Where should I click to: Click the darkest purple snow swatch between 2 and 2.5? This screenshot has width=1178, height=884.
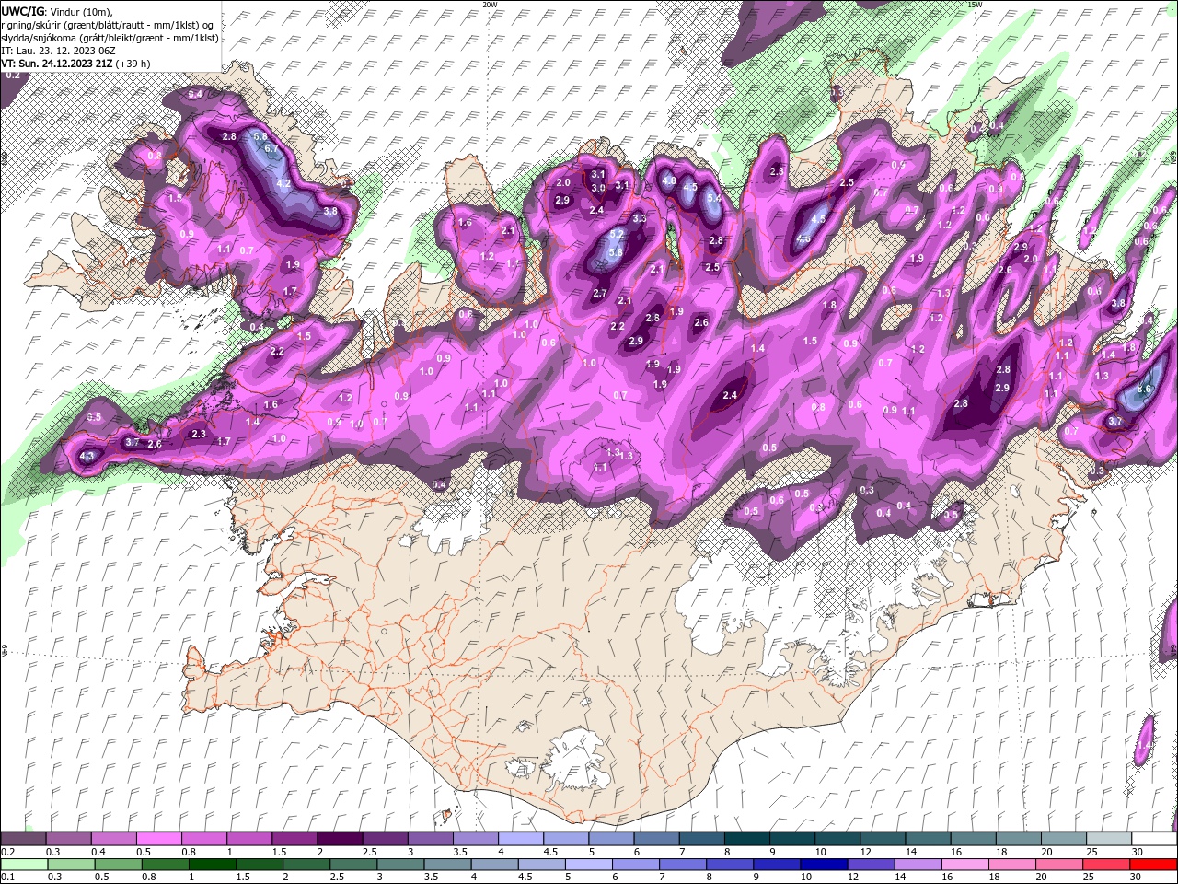click(339, 839)
